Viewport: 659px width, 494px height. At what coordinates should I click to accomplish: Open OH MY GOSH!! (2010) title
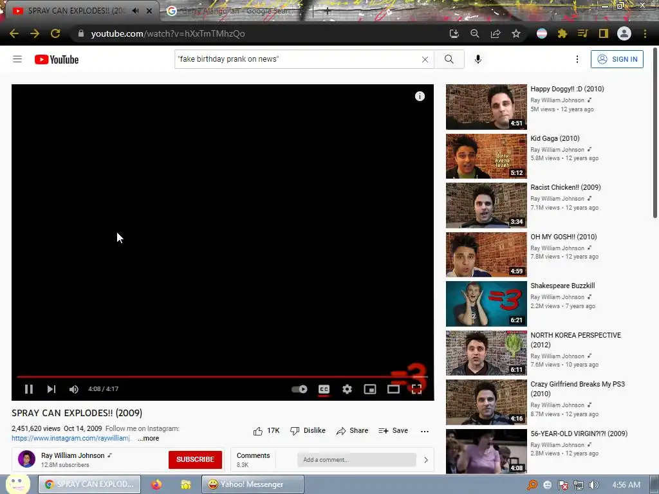tap(564, 237)
